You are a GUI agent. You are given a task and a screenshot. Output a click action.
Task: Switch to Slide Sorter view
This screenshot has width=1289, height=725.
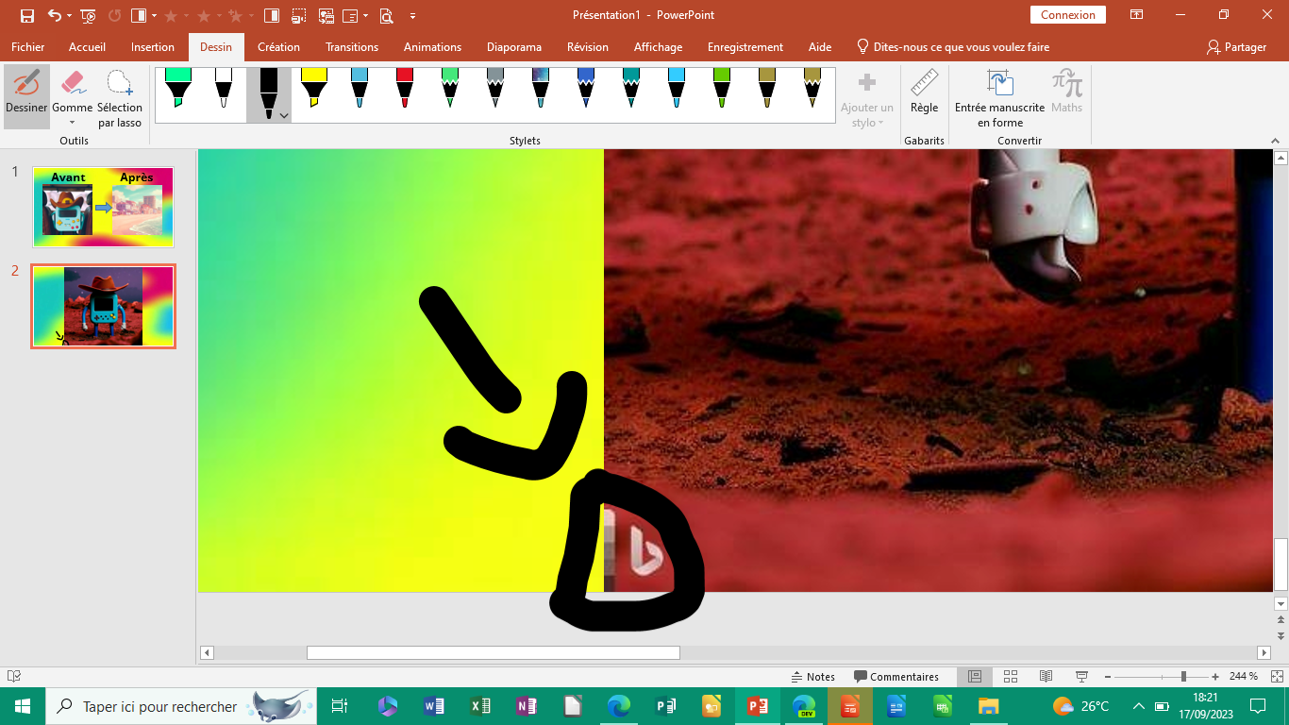click(x=1010, y=677)
